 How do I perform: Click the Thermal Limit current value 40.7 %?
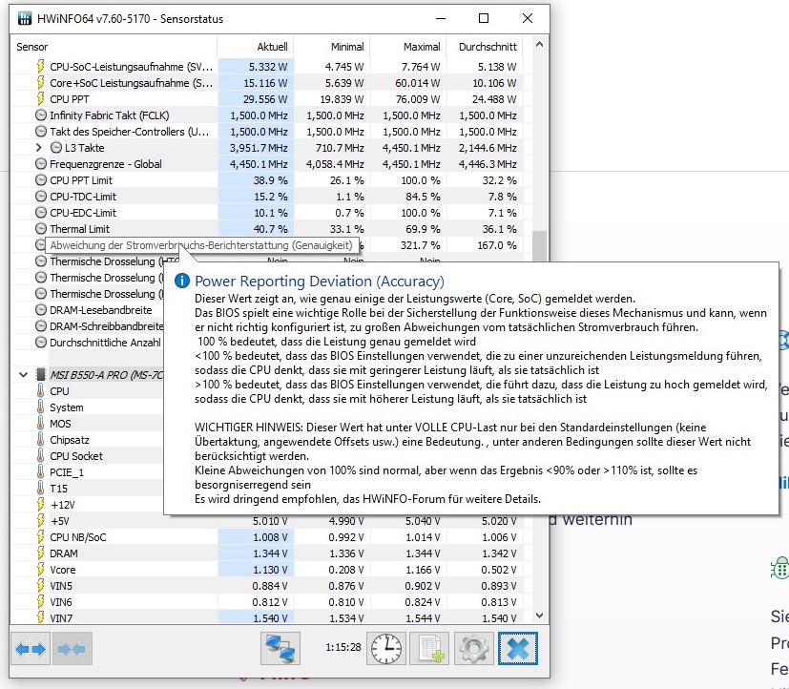point(270,229)
